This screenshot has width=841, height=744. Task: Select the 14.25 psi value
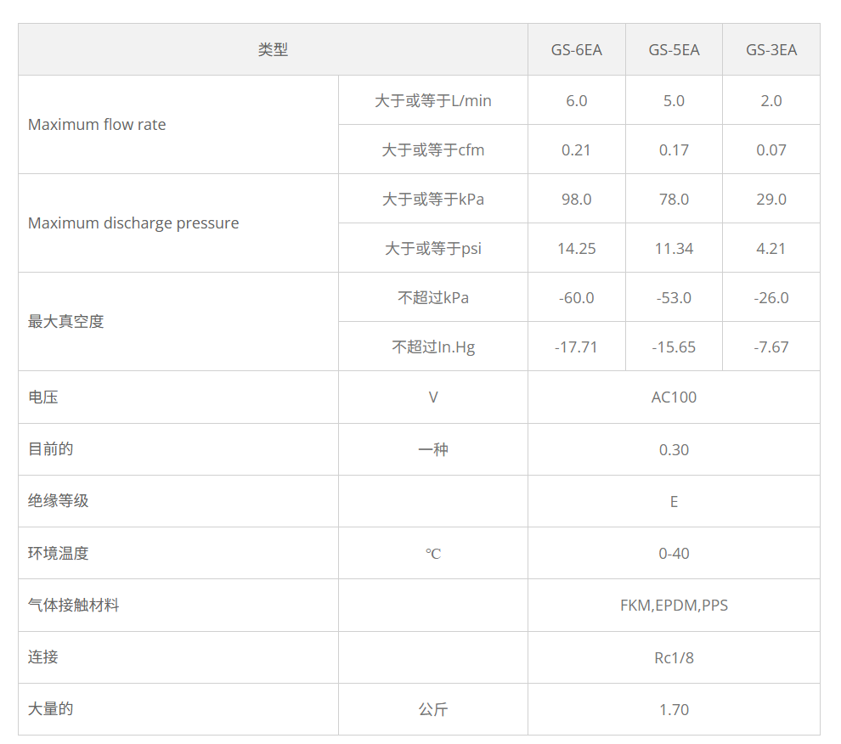pyautogui.click(x=577, y=248)
